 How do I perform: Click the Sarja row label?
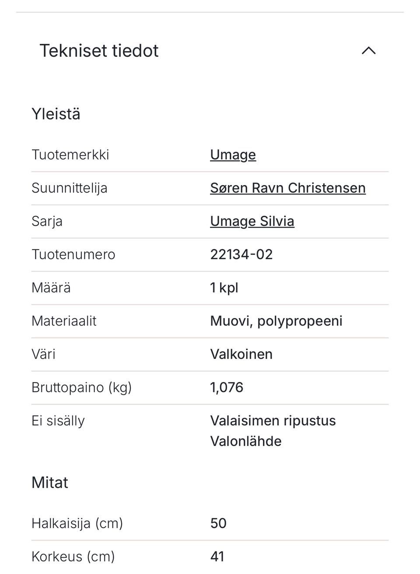47,221
